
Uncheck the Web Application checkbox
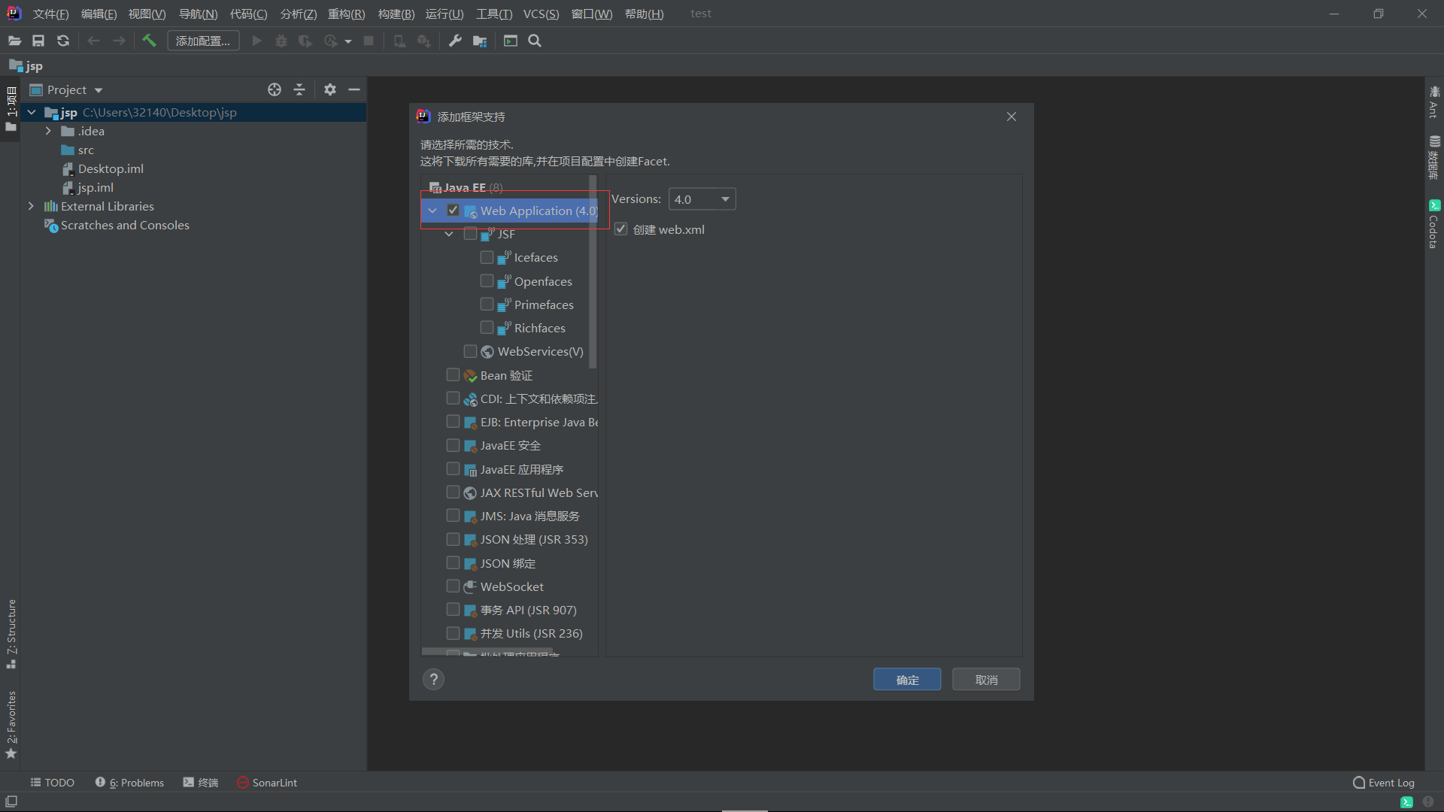point(453,211)
